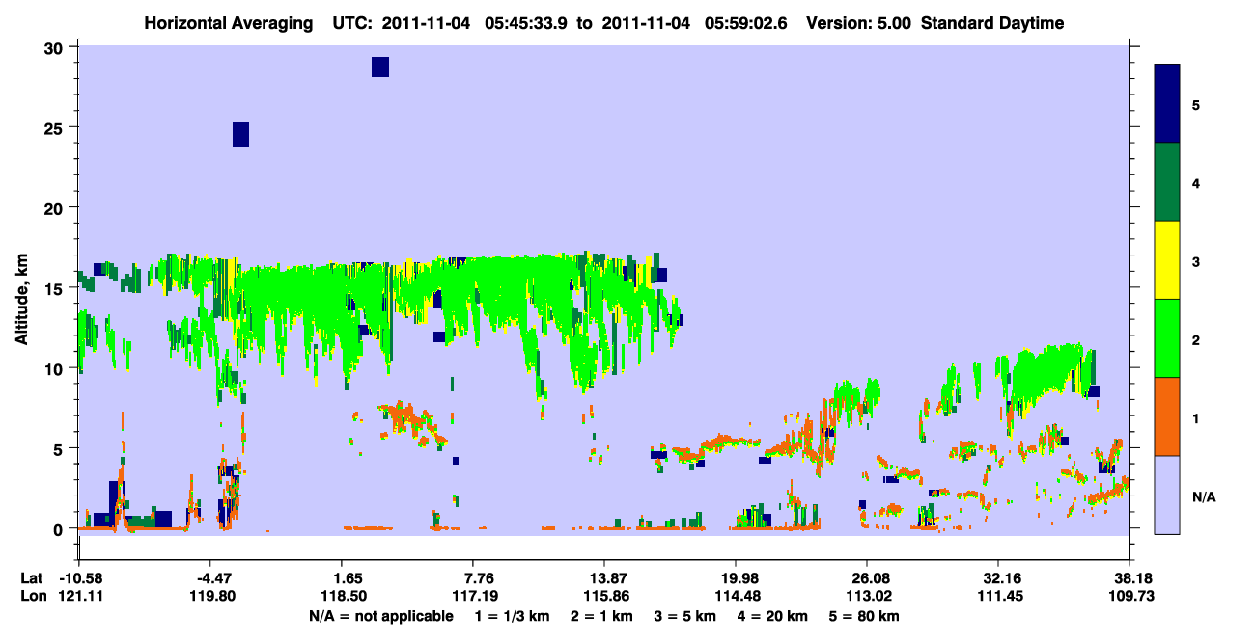This screenshot has width=1255, height=643.
Task: Click the N/A = not applicable caption
Action: pos(380,615)
